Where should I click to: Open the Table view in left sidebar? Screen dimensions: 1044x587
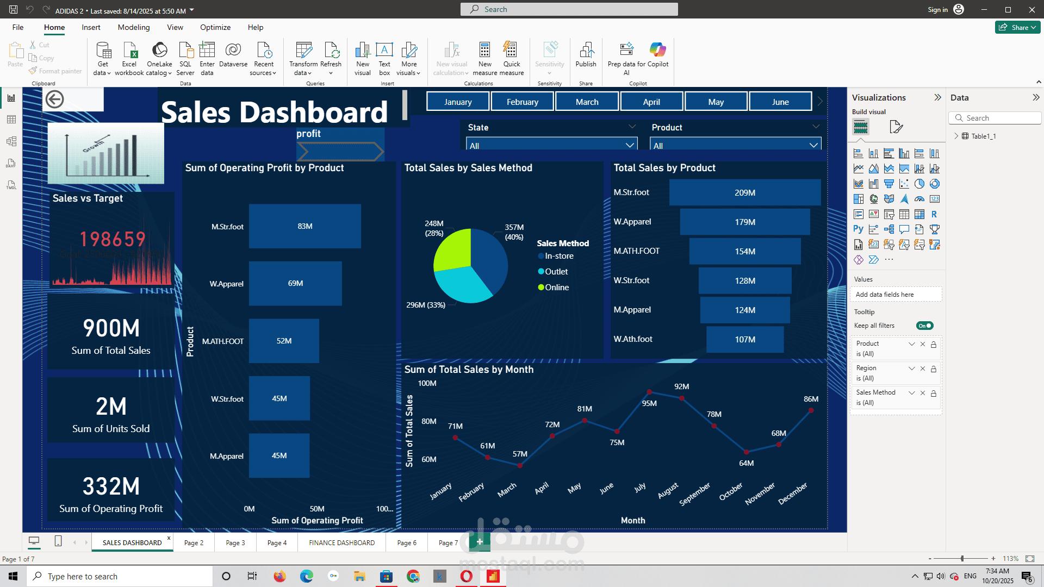(11, 120)
